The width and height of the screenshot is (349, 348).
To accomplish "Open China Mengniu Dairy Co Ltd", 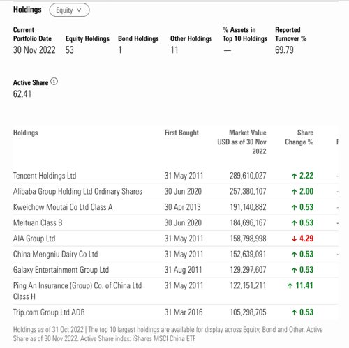I will pos(55,255).
